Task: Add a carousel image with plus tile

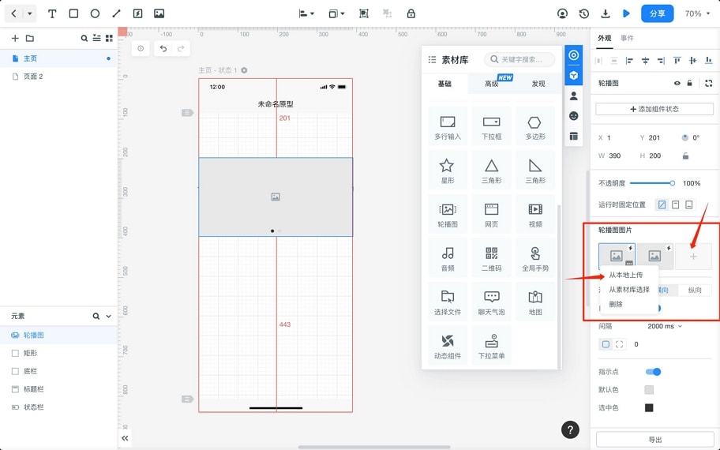Action: (693, 257)
